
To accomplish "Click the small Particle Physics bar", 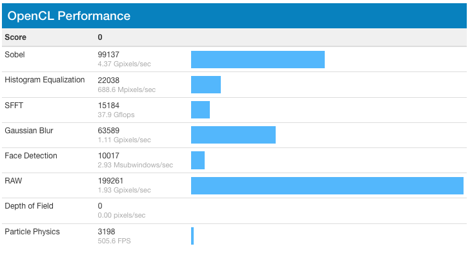I will click(x=192, y=236).
